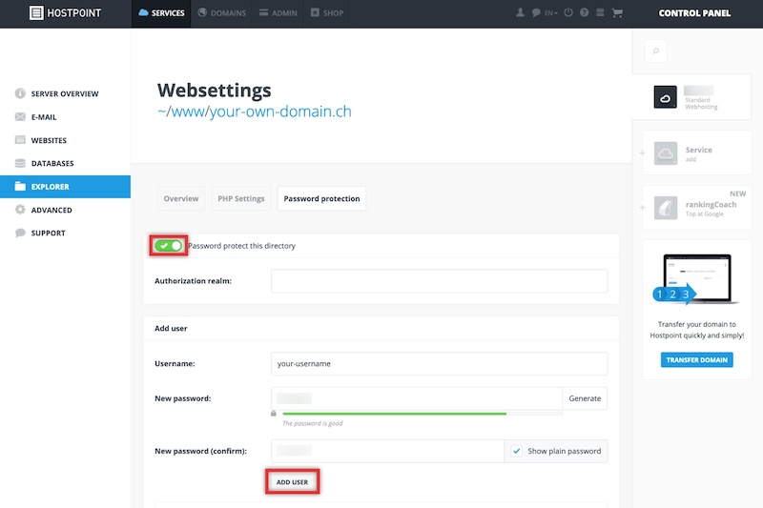Screen dimensions: 763x508
Task: Click the password strength bar
Action: click(423, 414)
